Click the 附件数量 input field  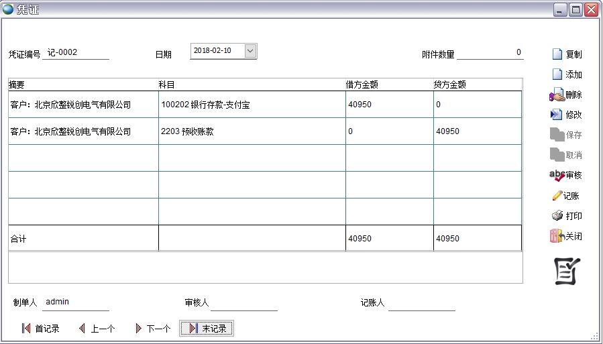490,53
